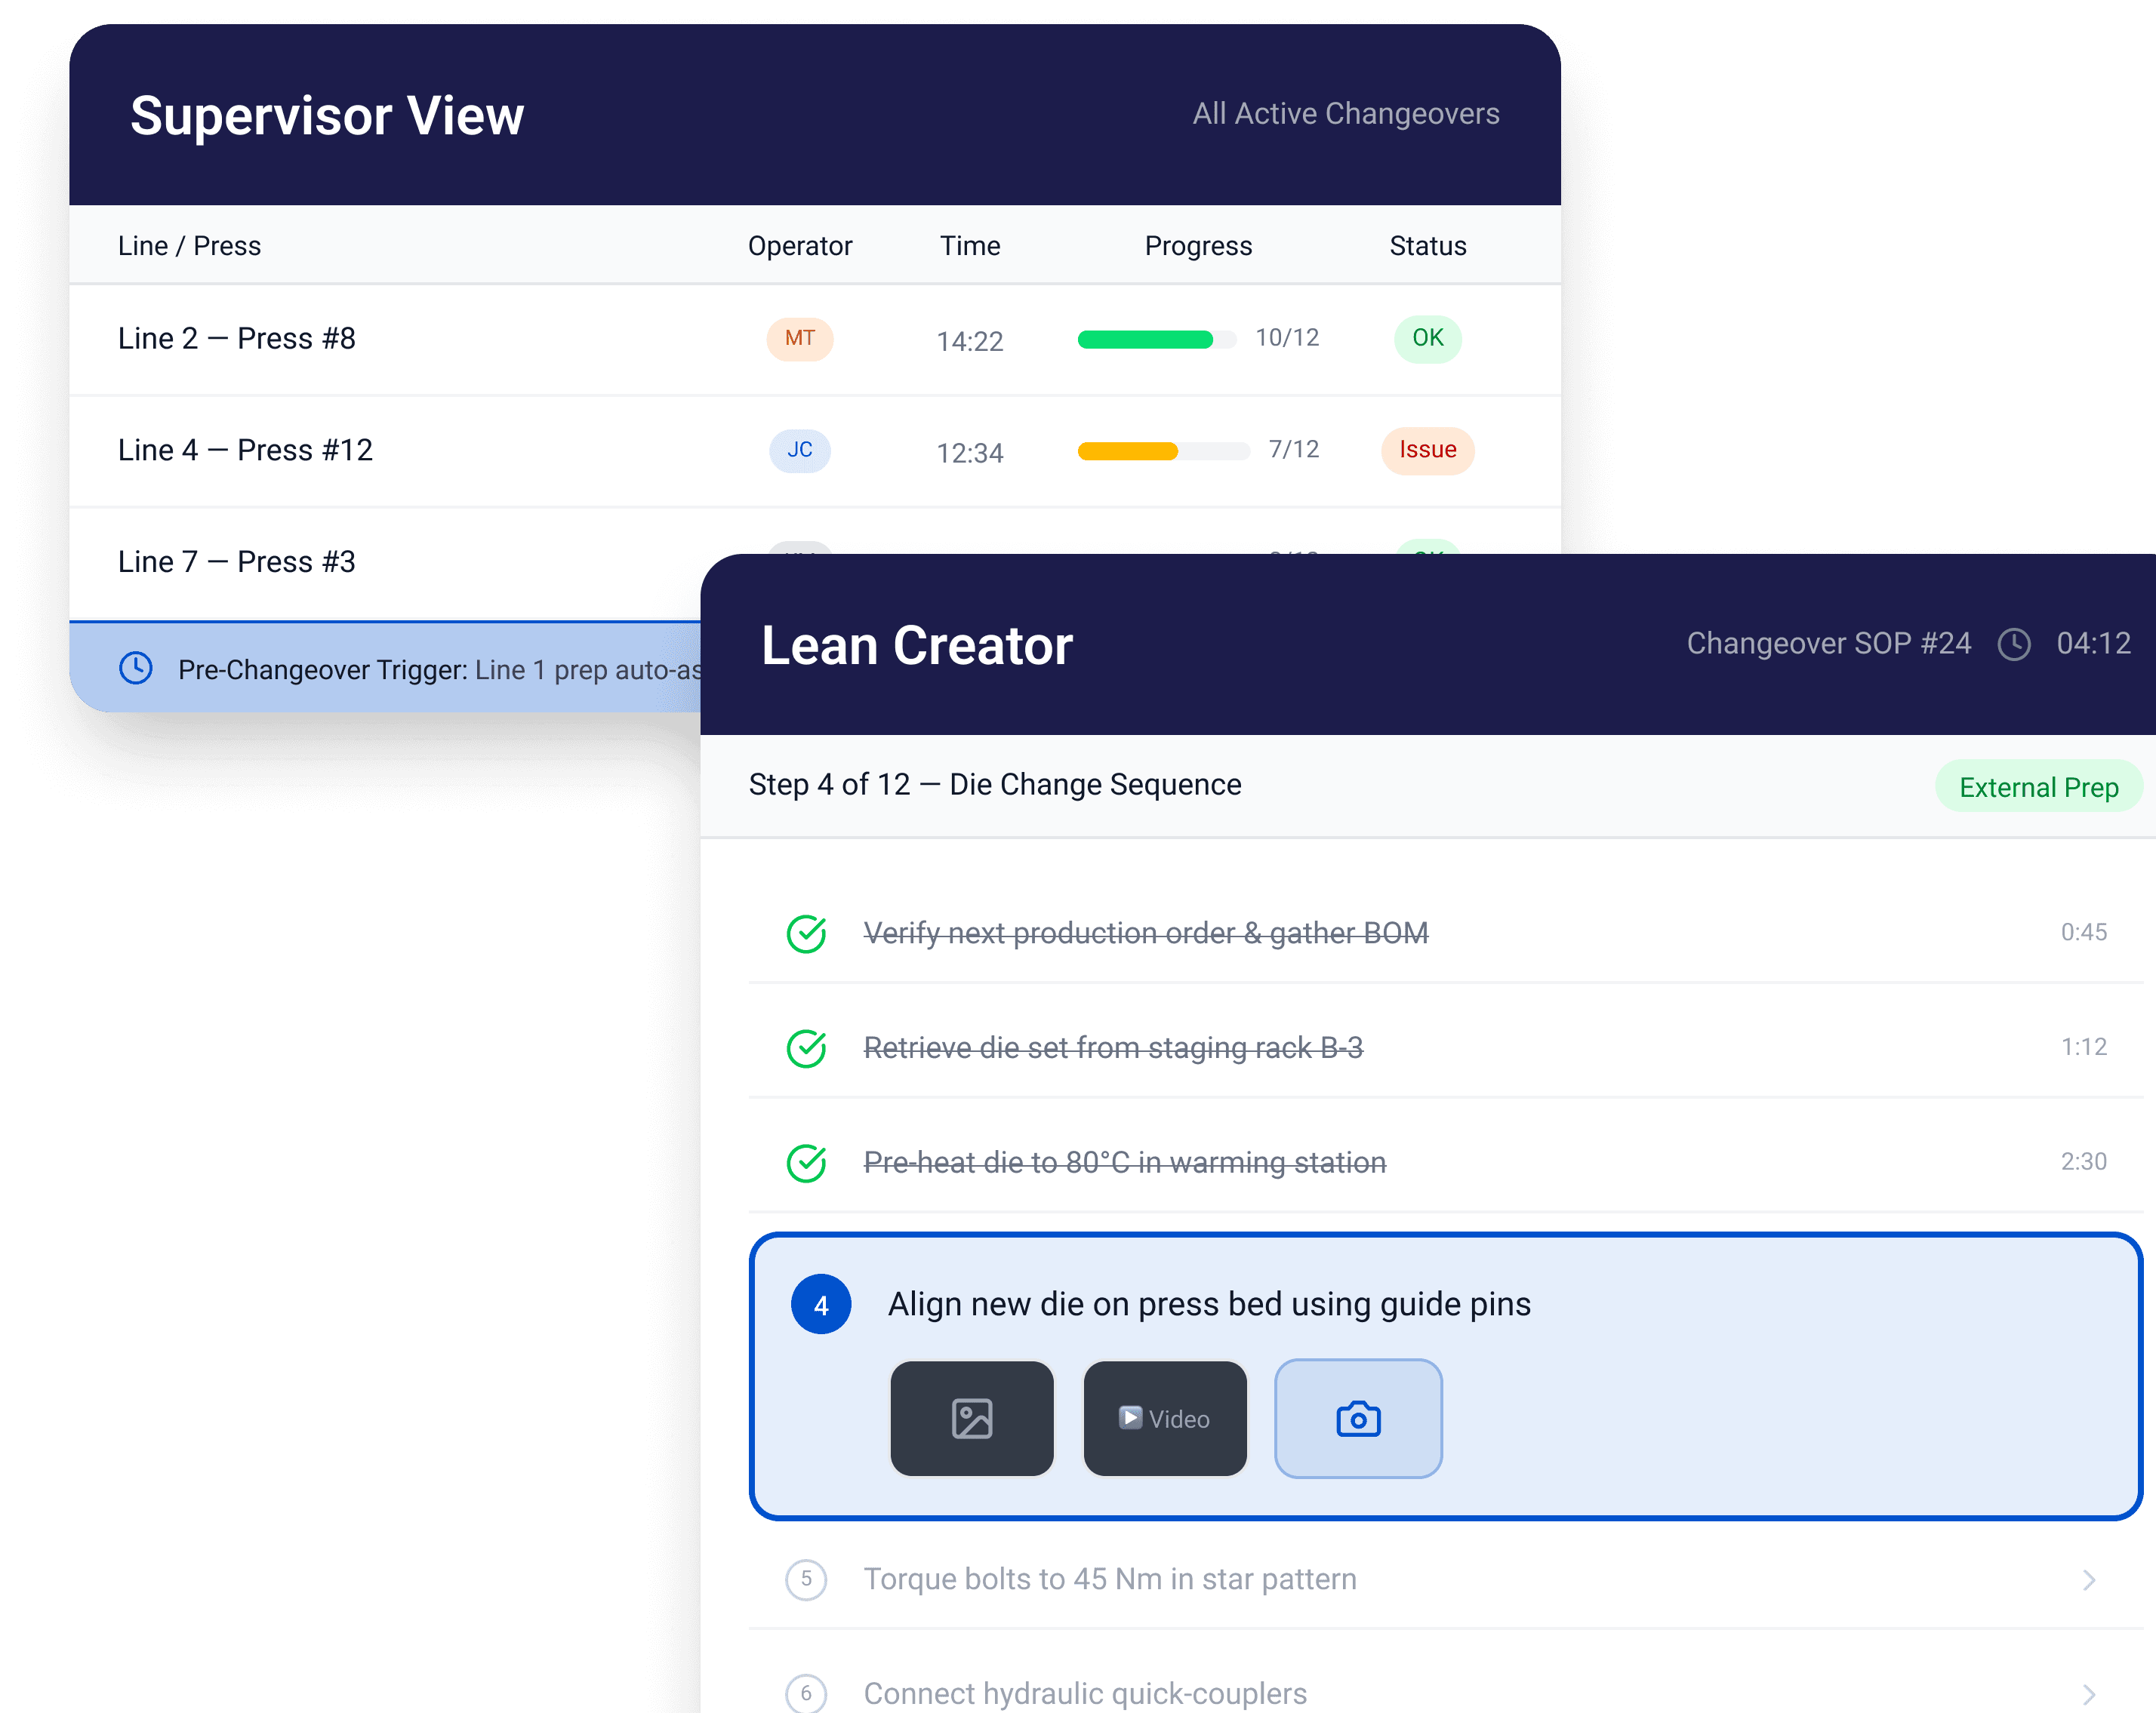The width and height of the screenshot is (2156, 1713).
Task: Toggle the check for Pre-heat die step
Action: pyautogui.click(x=806, y=1162)
